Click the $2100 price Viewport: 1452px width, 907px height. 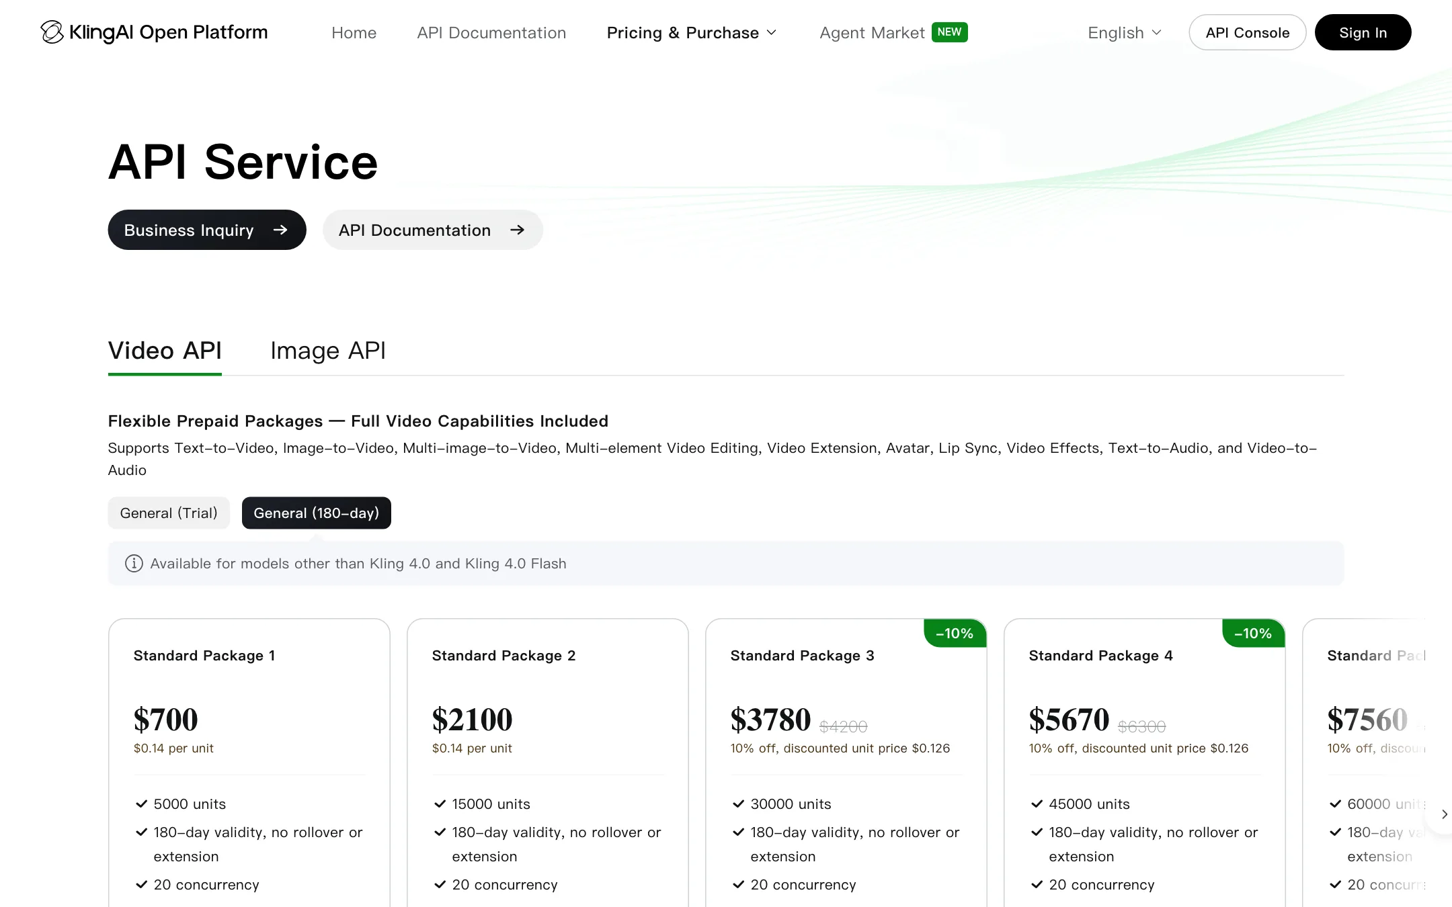472,720
